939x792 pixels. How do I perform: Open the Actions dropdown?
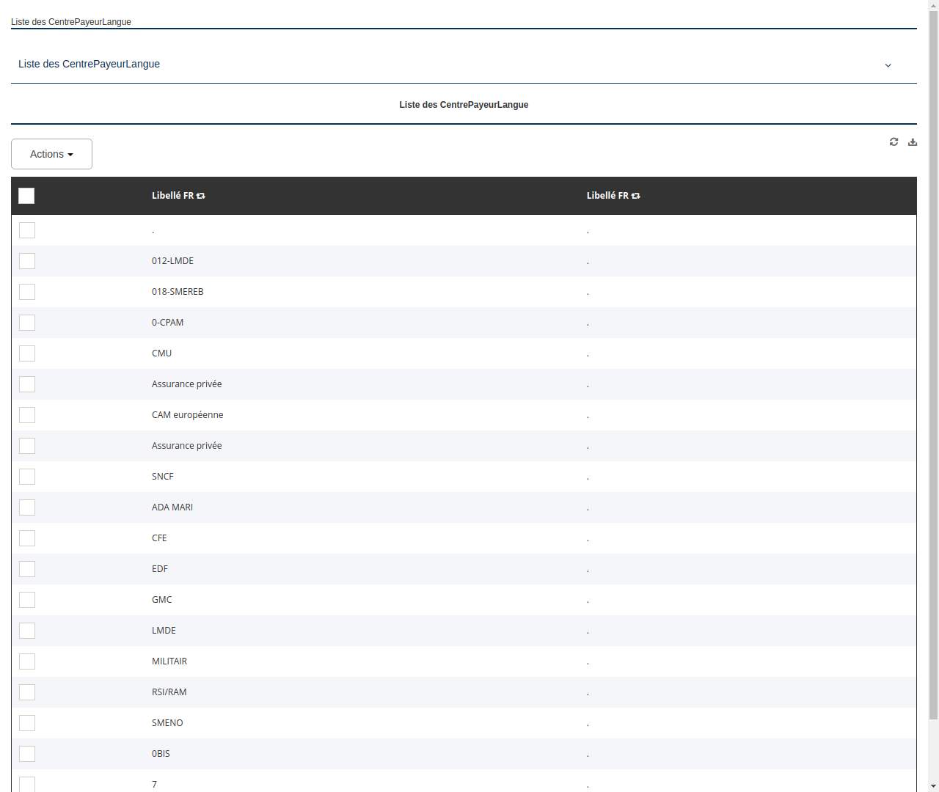[x=51, y=154]
